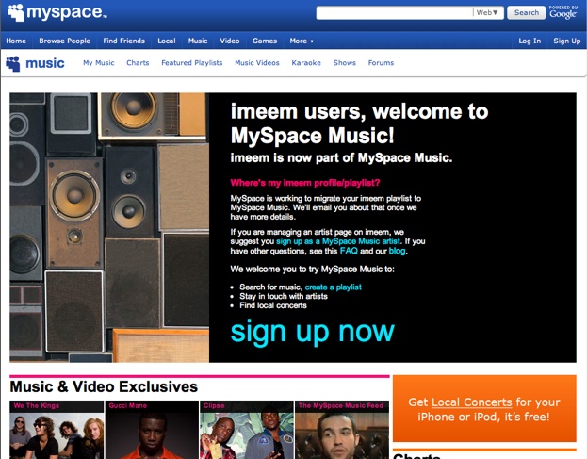The image size is (587, 459).
Task: Click the Sign Up link in header
Action: 567,41
